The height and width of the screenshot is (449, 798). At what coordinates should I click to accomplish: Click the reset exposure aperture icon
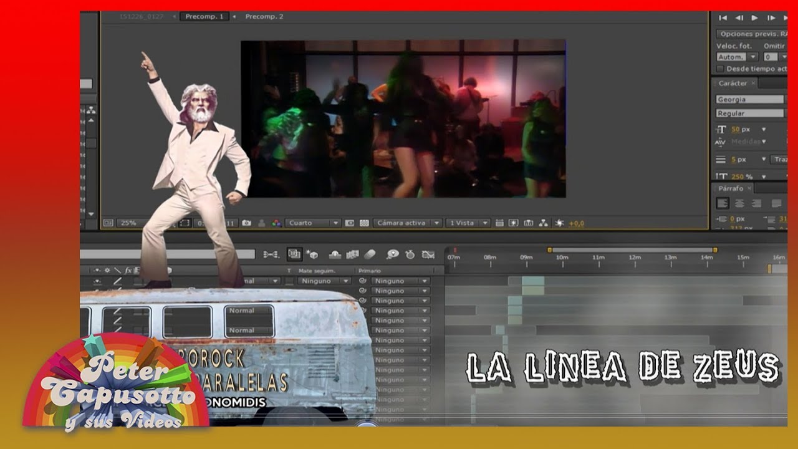pos(559,223)
